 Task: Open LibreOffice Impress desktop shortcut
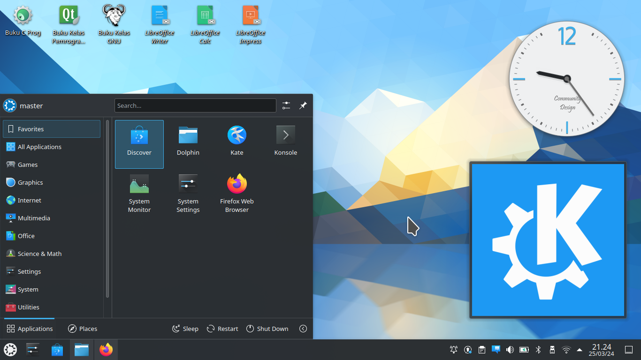(251, 24)
